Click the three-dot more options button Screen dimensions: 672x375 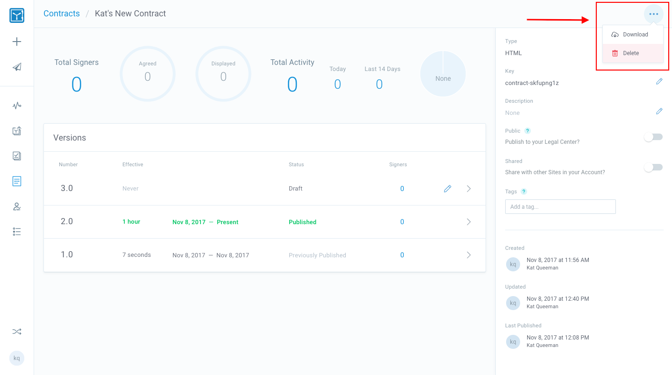(x=653, y=14)
